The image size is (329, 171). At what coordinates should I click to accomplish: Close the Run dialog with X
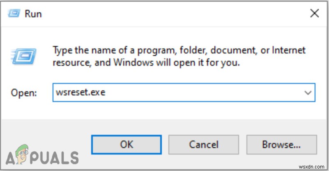(315, 14)
